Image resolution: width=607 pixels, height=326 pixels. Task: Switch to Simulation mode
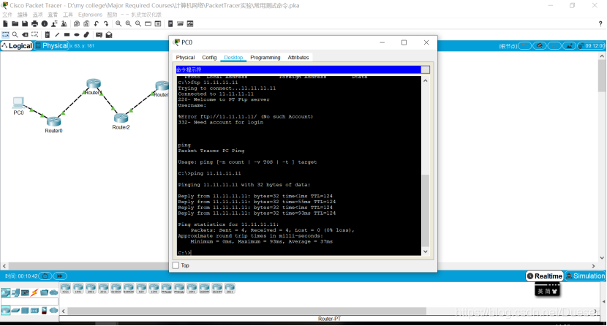(585, 276)
